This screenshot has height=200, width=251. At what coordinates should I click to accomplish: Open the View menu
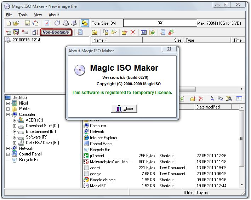[38, 15]
